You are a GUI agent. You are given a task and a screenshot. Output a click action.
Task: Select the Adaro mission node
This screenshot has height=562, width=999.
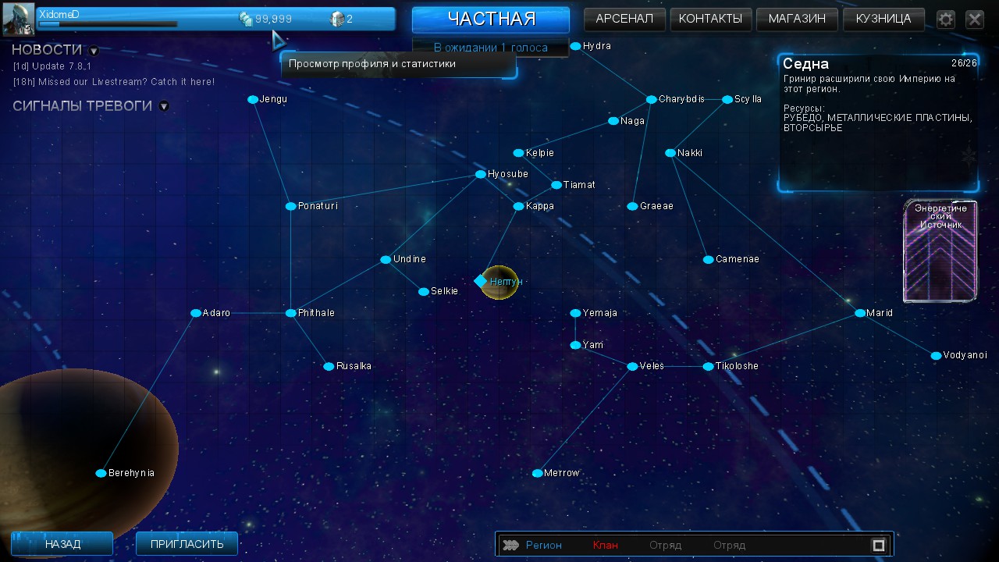pyautogui.click(x=196, y=313)
